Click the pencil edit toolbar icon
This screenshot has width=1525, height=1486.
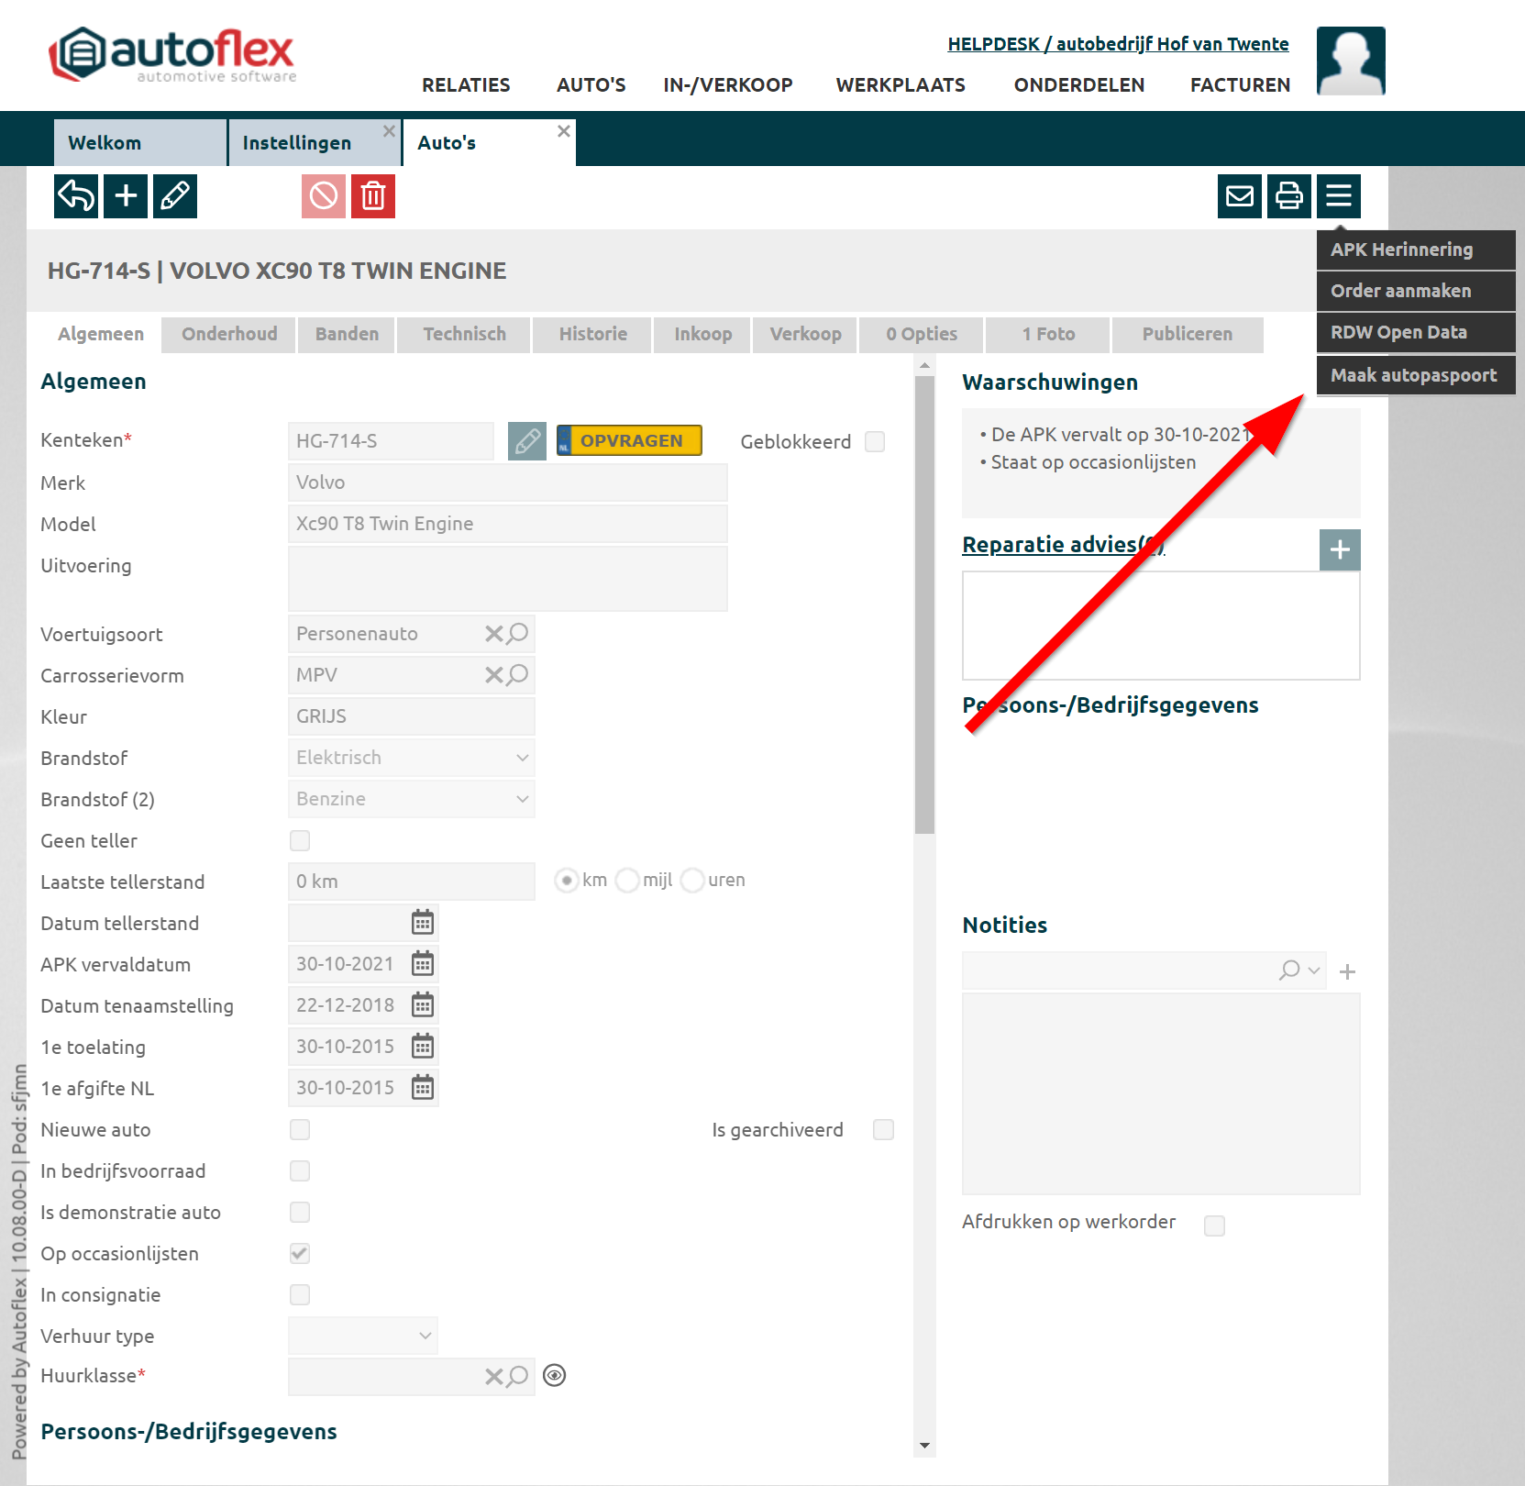(175, 196)
